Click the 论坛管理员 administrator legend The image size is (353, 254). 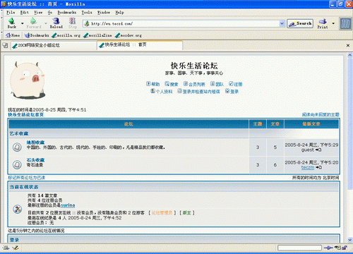point(162,212)
